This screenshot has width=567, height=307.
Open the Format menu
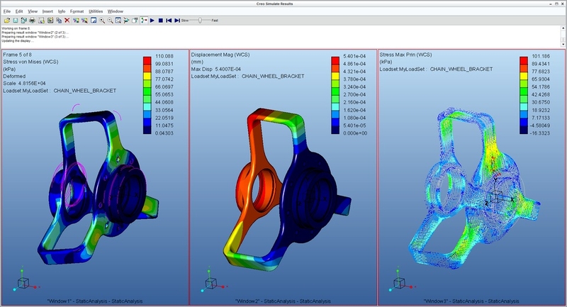tap(77, 11)
